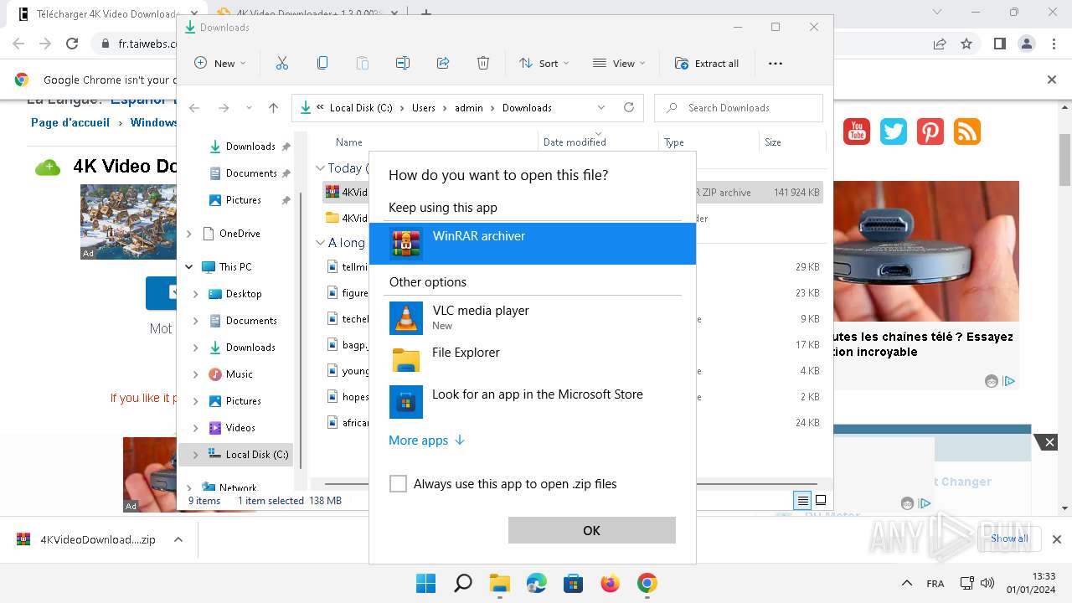
Task: Choose File Explorer to open file
Action: click(533, 360)
